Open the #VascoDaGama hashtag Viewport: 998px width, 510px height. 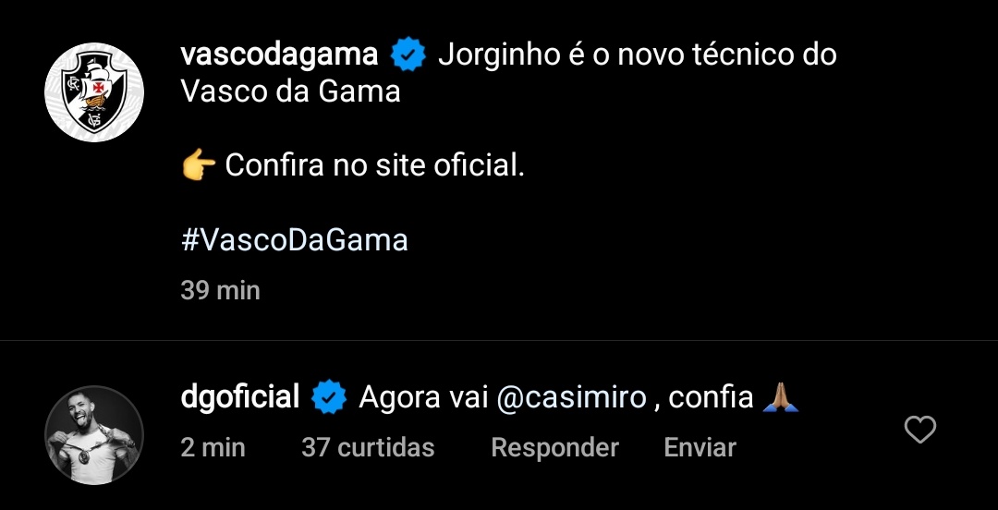pyautogui.click(x=295, y=240)
